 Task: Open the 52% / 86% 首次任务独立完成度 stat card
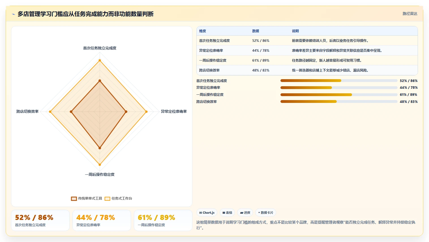(40, 221)
